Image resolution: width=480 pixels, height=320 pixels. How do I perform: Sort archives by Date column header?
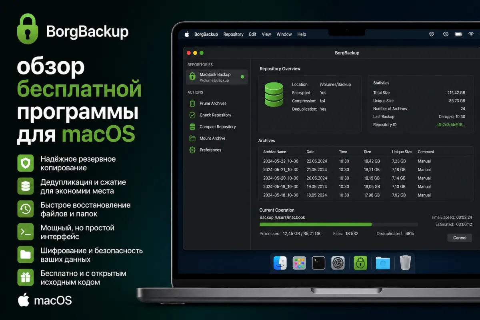[x=310, y=152]
